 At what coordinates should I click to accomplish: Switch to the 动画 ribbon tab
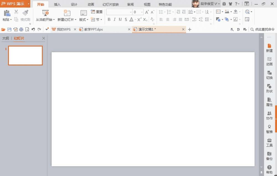[x=91, y=4]
